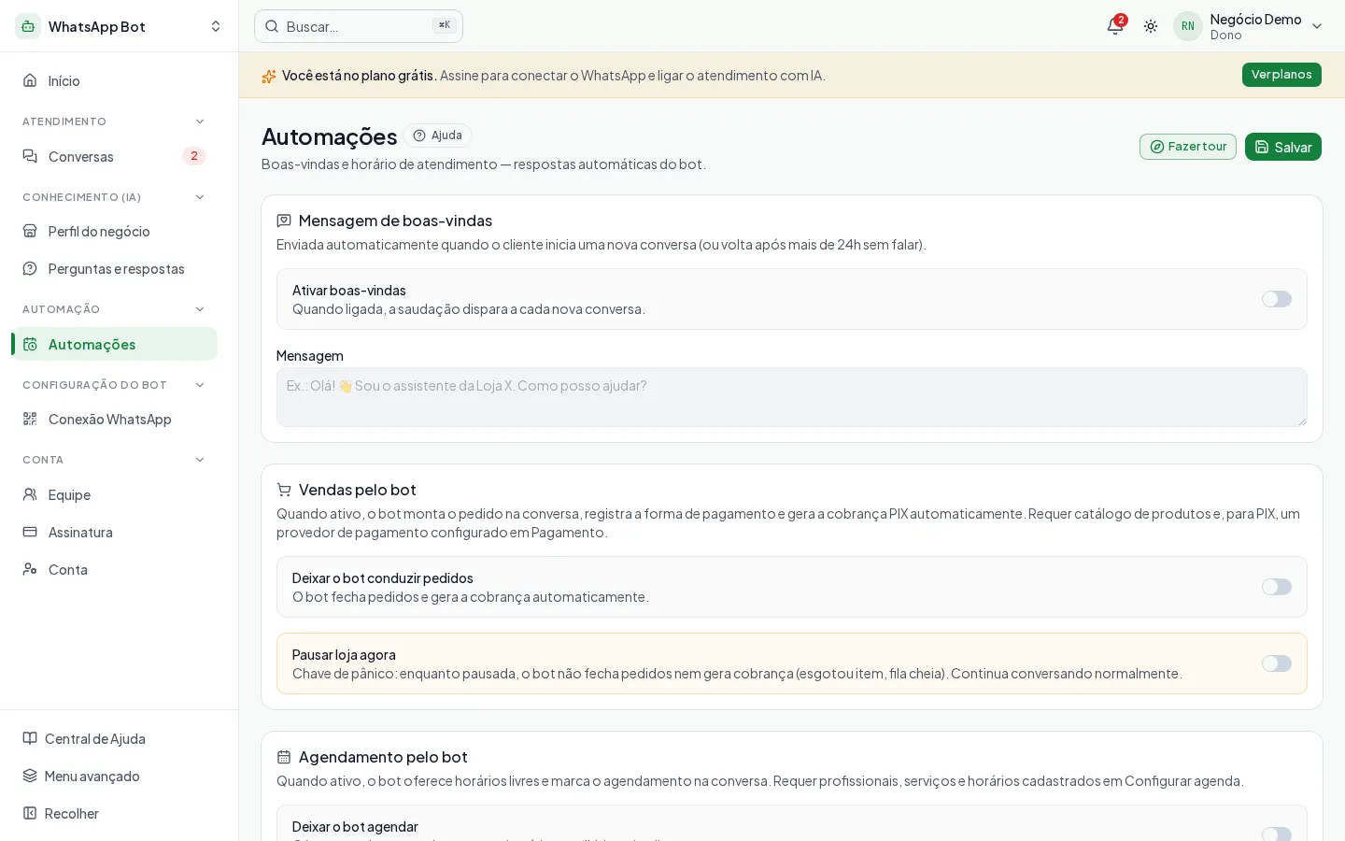Click the WhatsApp Bot logo icon
This screenshot has width=1345, height=841.
coord(28,26)
